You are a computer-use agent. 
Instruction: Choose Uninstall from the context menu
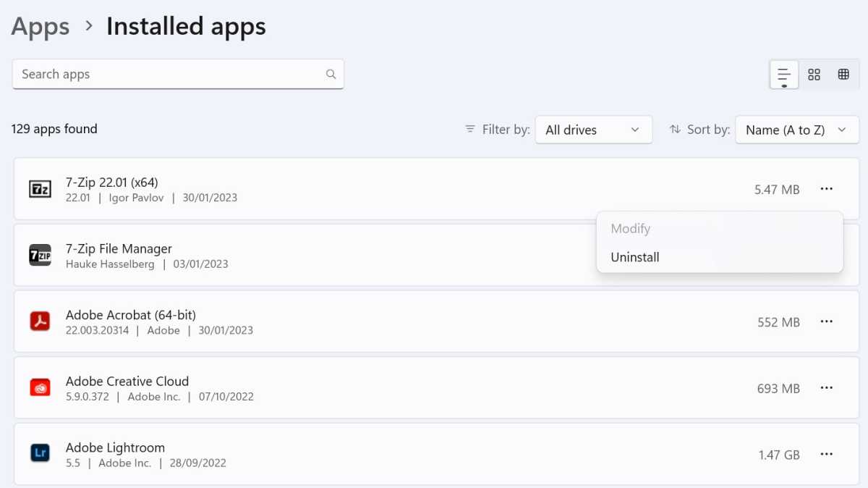pos(720,257)
